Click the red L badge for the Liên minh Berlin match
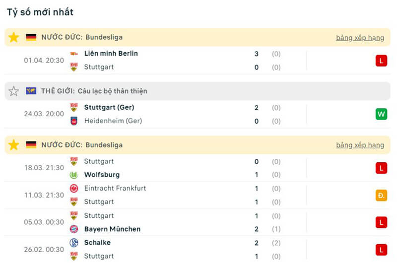Screen dimensions: 397x263 pos(381,61)
